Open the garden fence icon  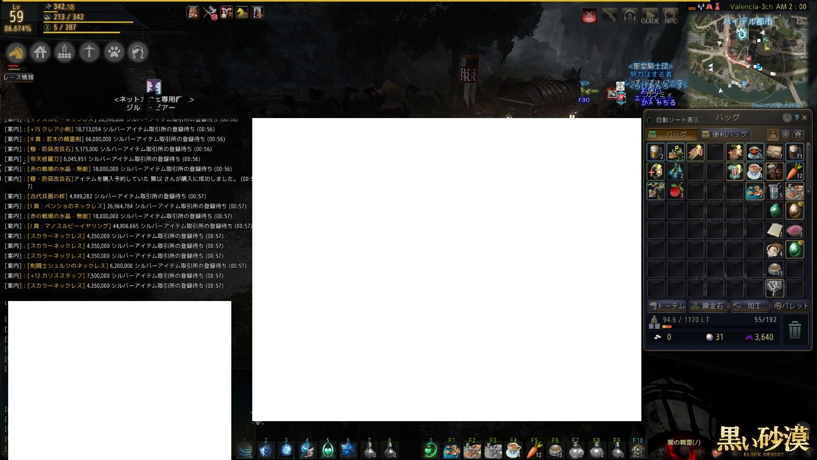(64, 52)
